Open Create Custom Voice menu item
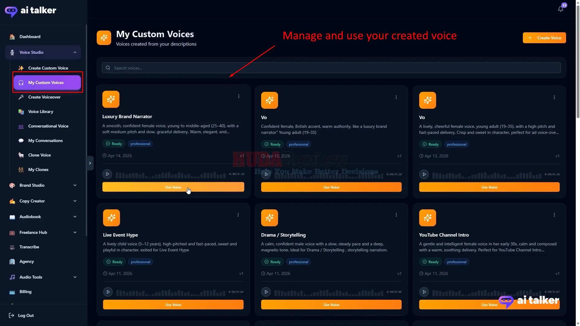 pyautogui.click(x=47, y=68)
